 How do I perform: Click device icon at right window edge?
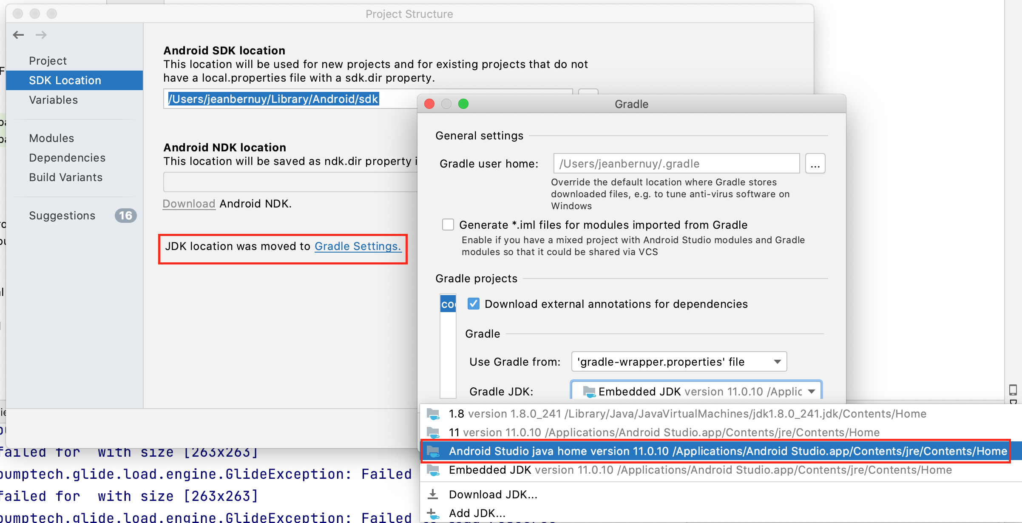tap(1013, 390)
